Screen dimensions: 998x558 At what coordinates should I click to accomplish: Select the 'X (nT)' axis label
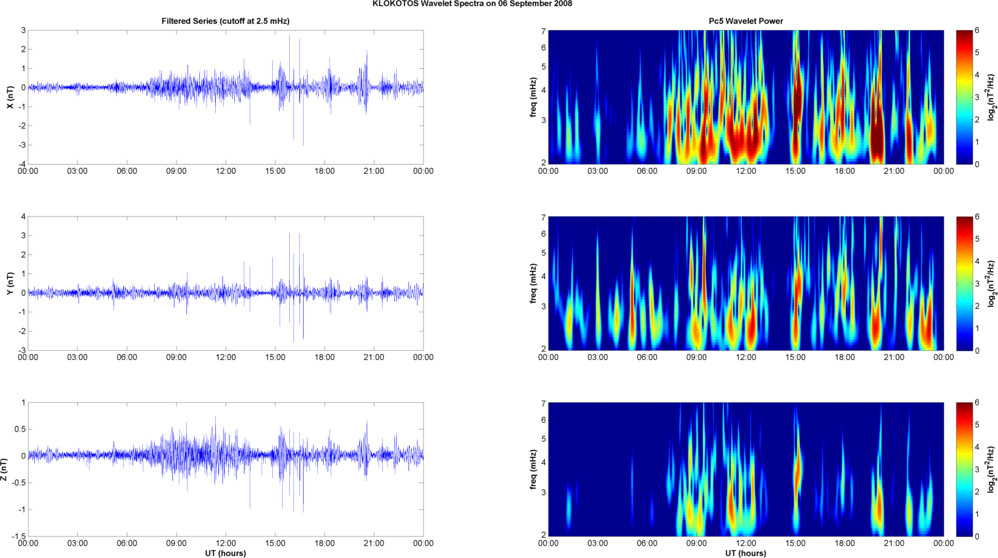tap(10, 97)
